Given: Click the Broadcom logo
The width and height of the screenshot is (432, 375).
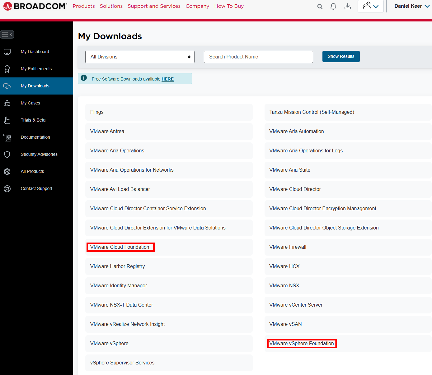Looking at the screenshot, I should click(x=35, y=6).
